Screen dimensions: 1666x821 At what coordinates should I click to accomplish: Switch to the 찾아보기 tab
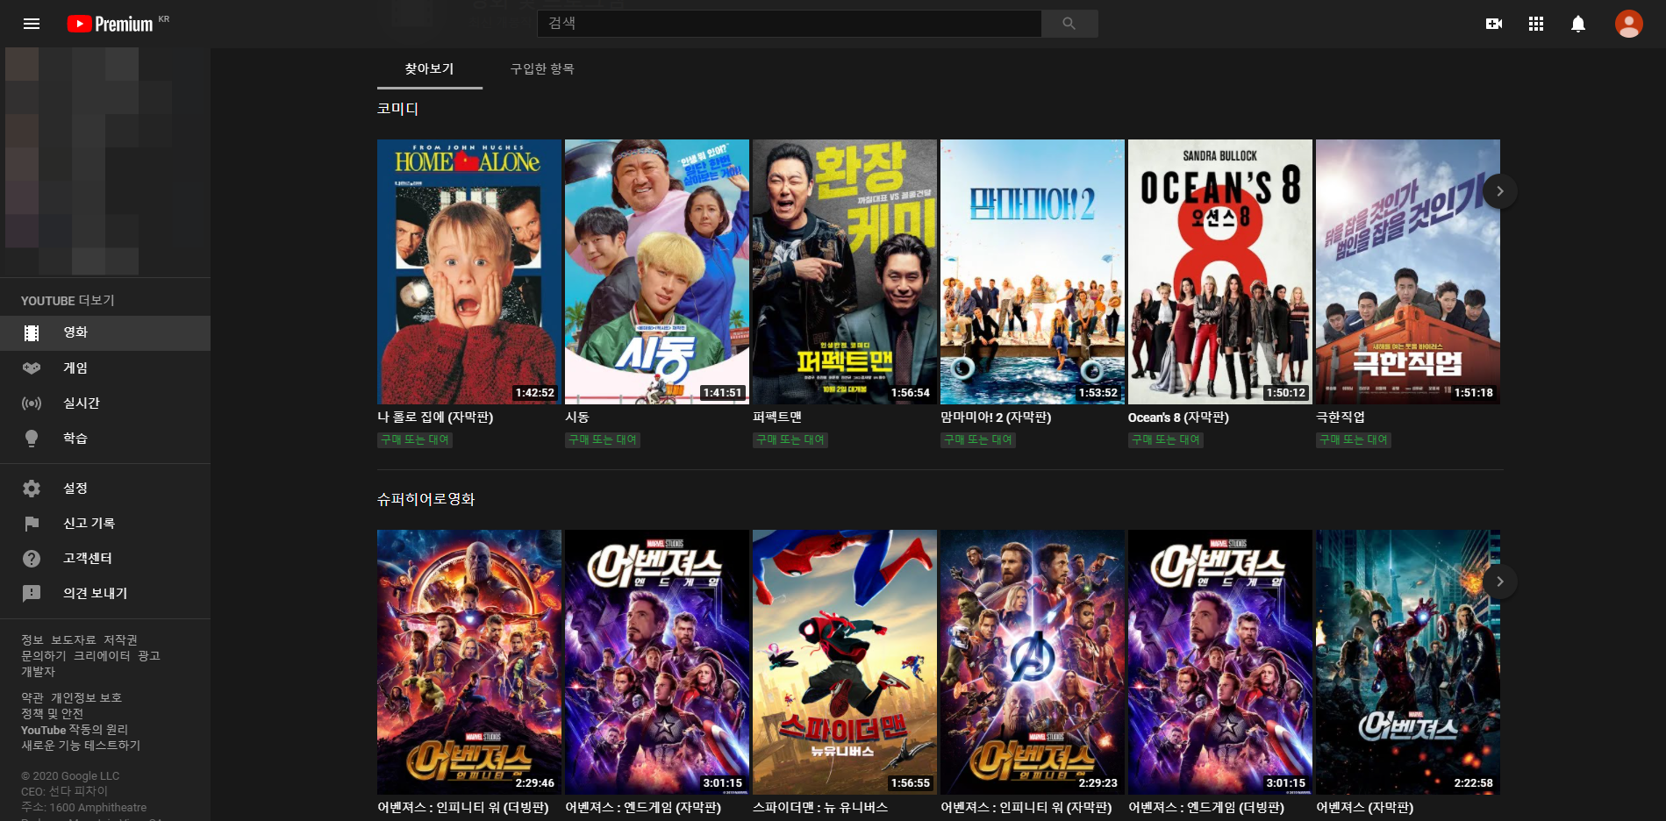[x=429, y=68]
